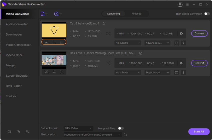Open Merger in sidebar

[11, 65]
